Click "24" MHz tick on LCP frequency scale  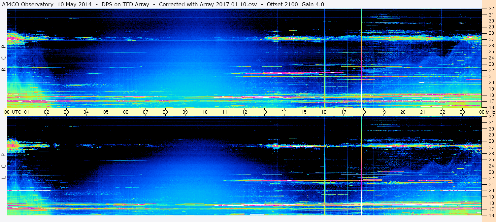point(491,166)
